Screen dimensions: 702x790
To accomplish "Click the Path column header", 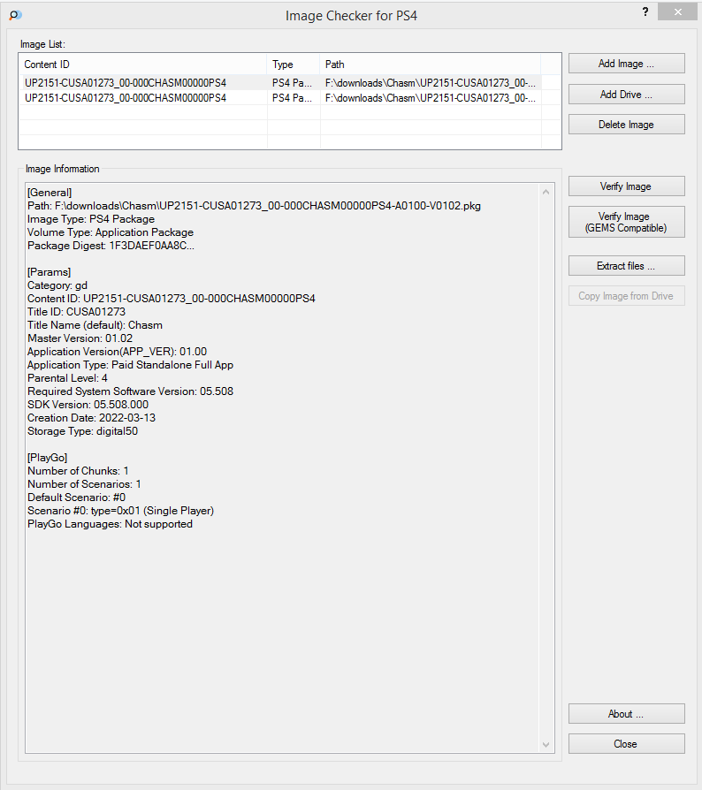I will (x=430, y=65).
